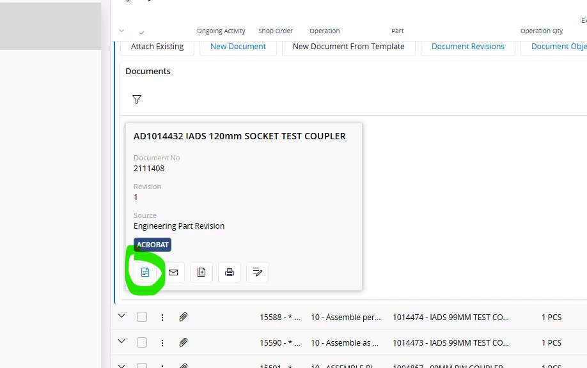Screen dimensions: 587x368
Task: Click the 1 PCS quantity in row 15588
Action: [551, 318]
